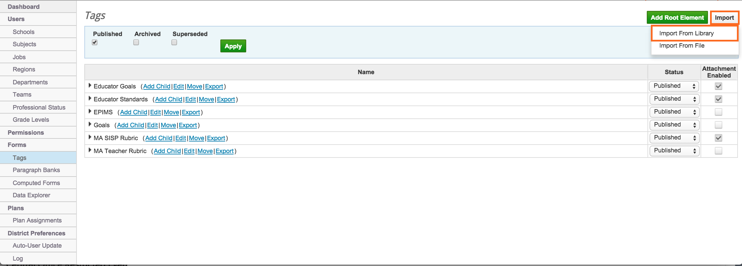
Task: Expand the Educator Goals tree row
Action: [90, 86]
